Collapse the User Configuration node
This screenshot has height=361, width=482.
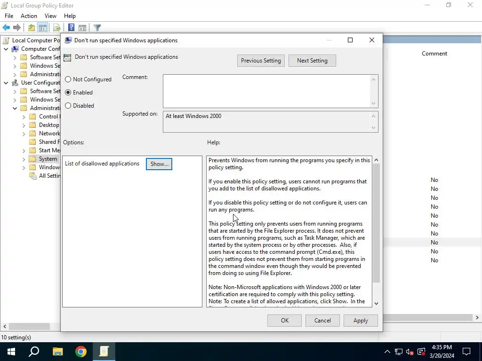(6, 83)
